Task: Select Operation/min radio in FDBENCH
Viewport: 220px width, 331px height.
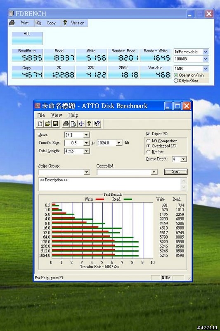Action: coord(176,75)
